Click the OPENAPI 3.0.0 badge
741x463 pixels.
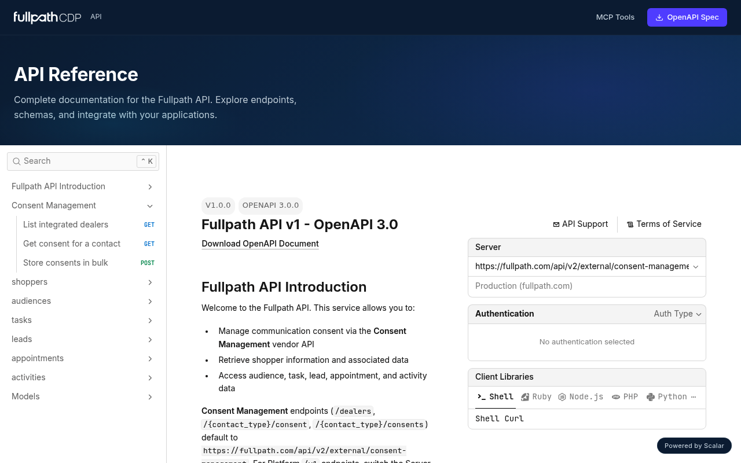click(x=271, y=205)
